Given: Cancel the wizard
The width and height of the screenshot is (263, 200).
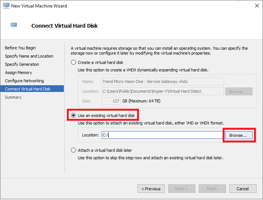Looking at the screenshot, I should pos(242,189).
